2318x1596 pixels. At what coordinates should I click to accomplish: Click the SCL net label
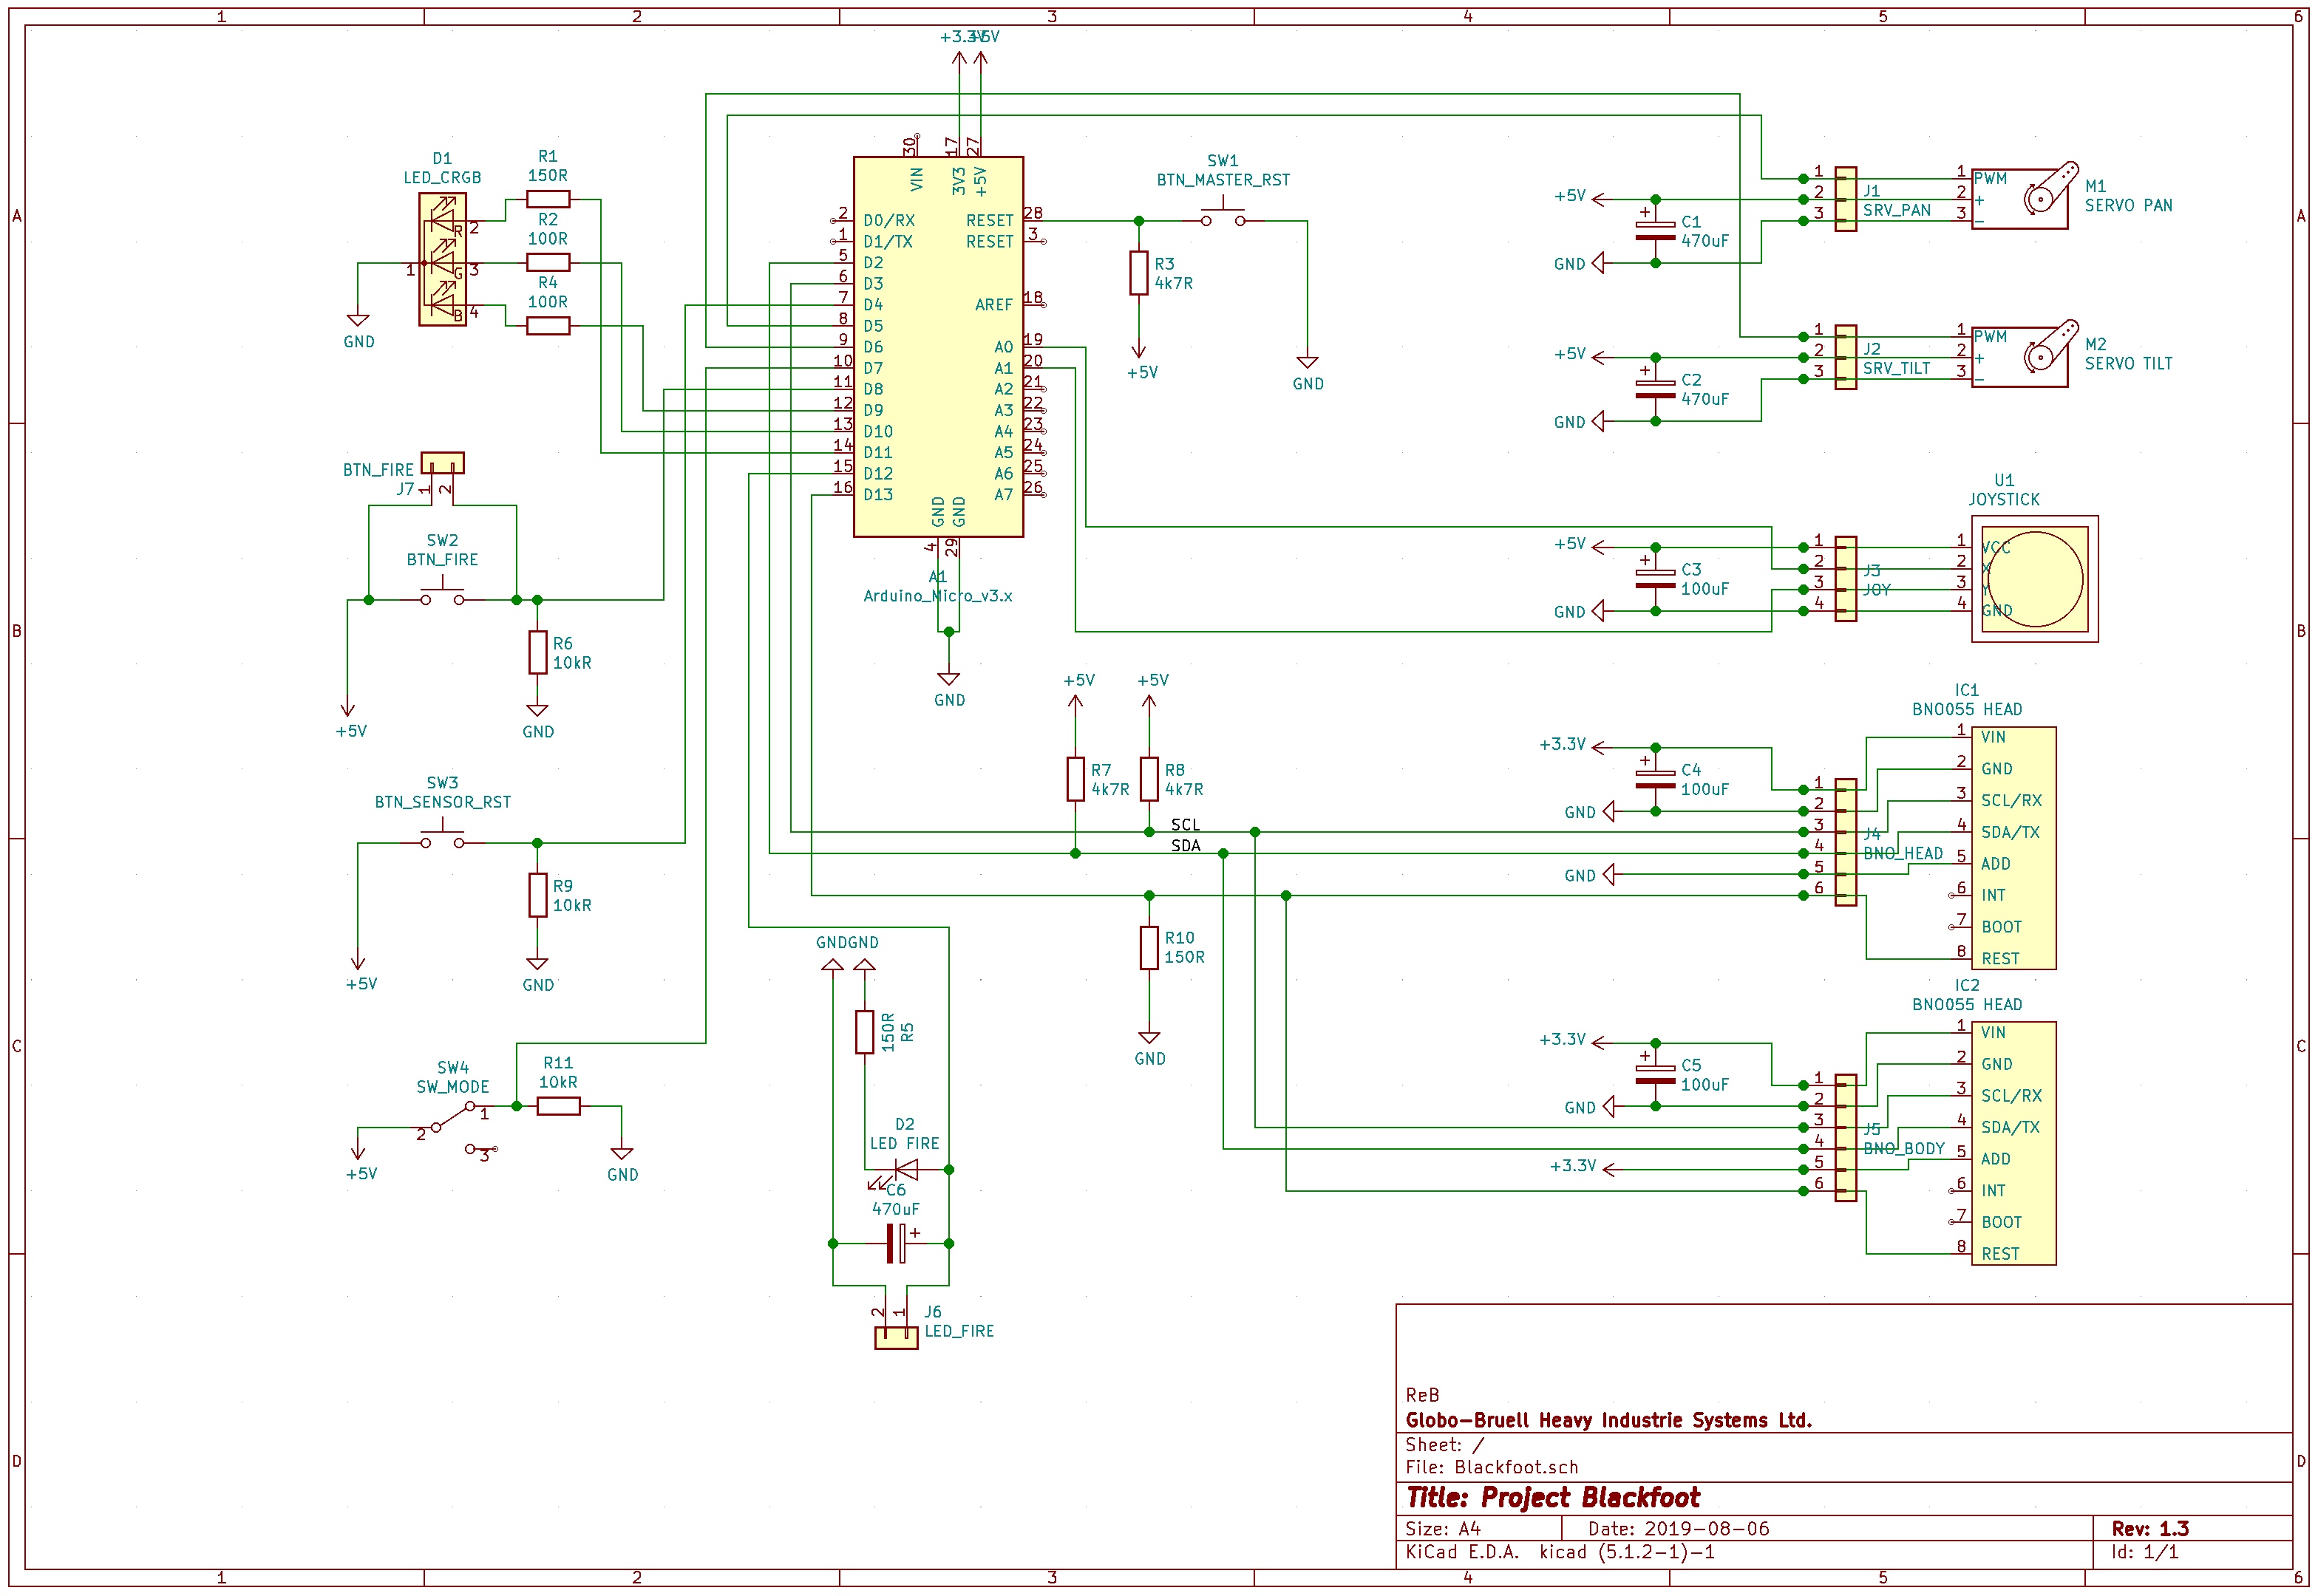point(1185,825)
